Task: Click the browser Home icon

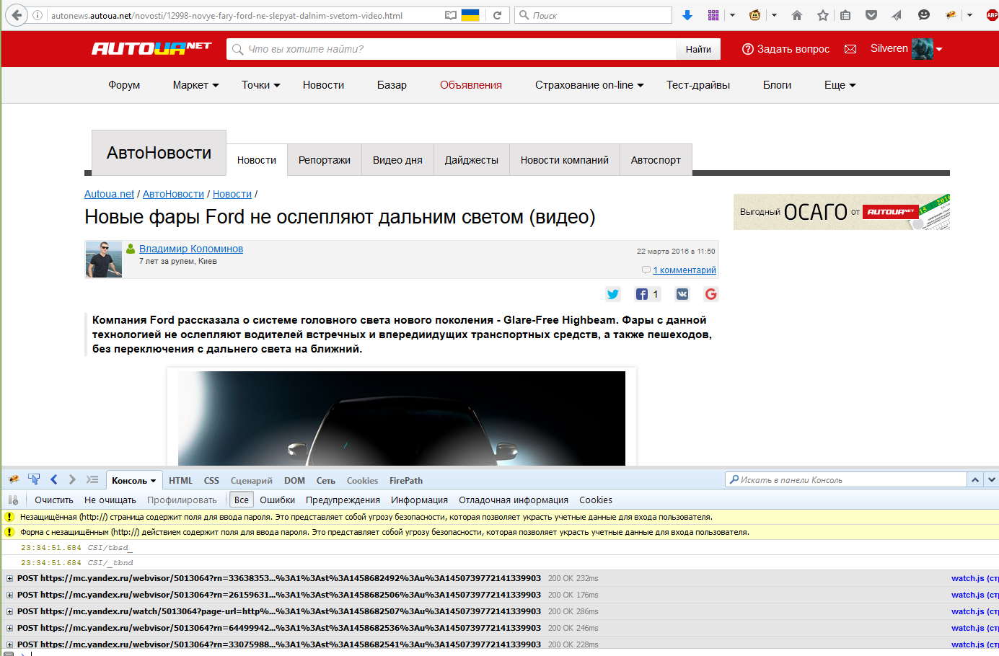Action: [797, 15]
